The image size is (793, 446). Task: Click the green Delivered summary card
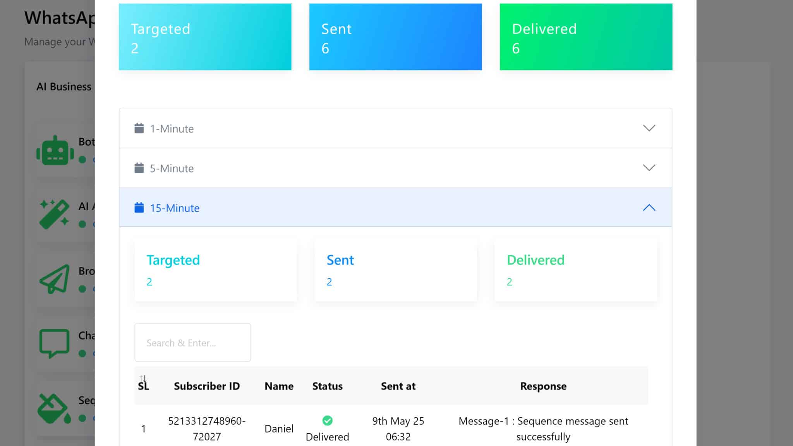pos(585,37)
